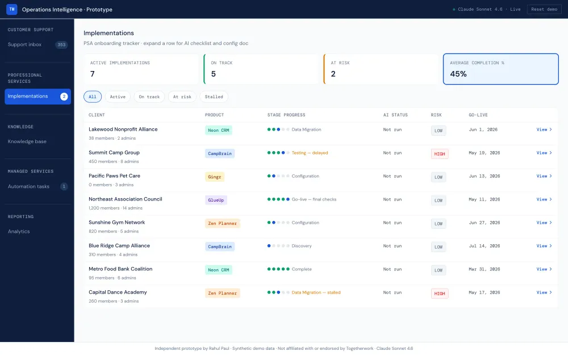Click the Implementations badge showing 2
Screen dimensions: 568x355
pos(64,97)
